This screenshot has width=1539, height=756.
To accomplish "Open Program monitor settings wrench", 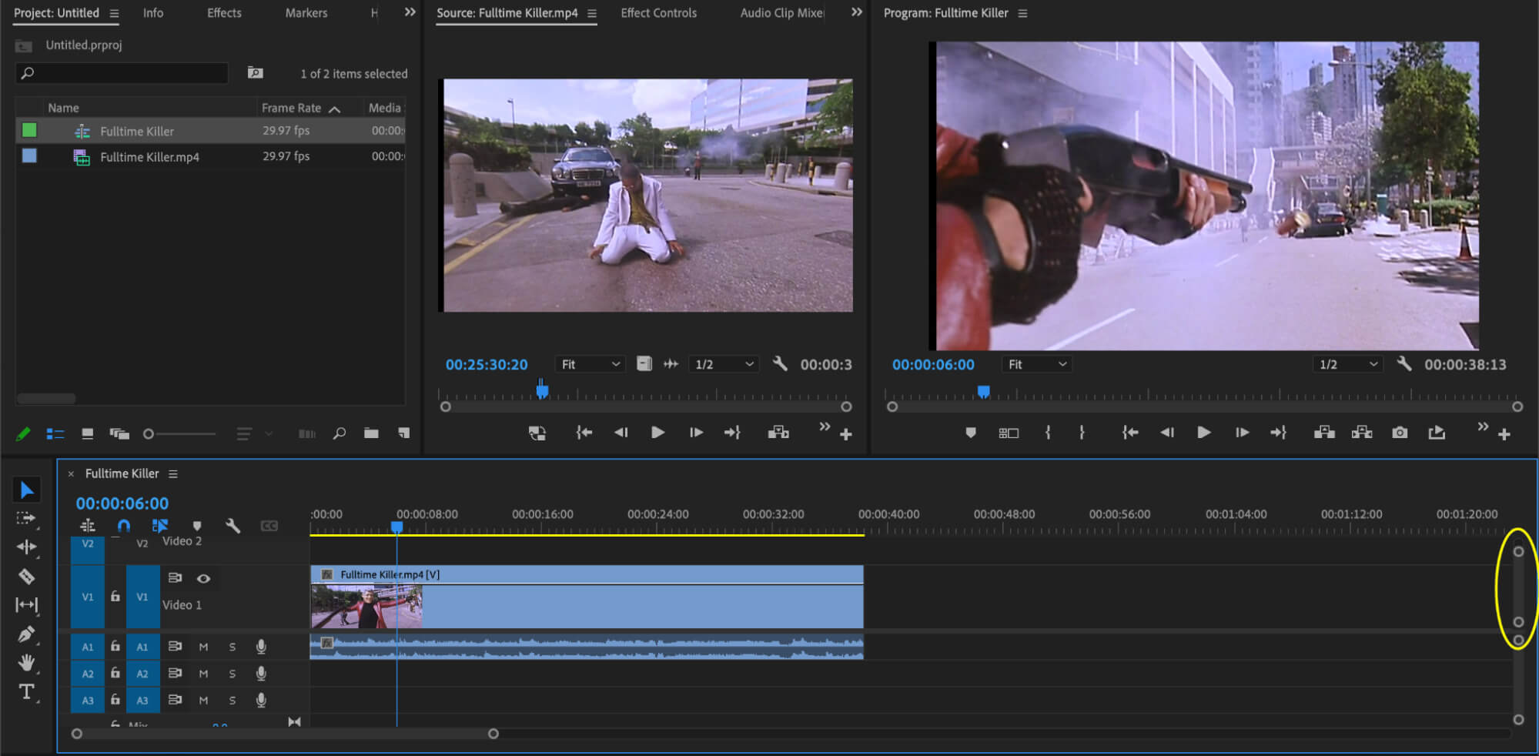I will pyautogui.click(x=1404, y=363).
